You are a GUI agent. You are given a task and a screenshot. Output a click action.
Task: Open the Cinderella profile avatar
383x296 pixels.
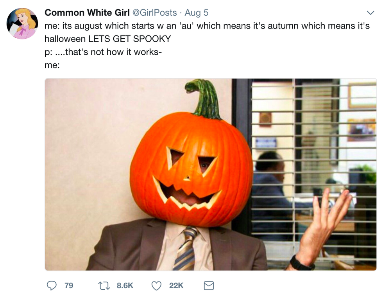click(x=22, y=23)
